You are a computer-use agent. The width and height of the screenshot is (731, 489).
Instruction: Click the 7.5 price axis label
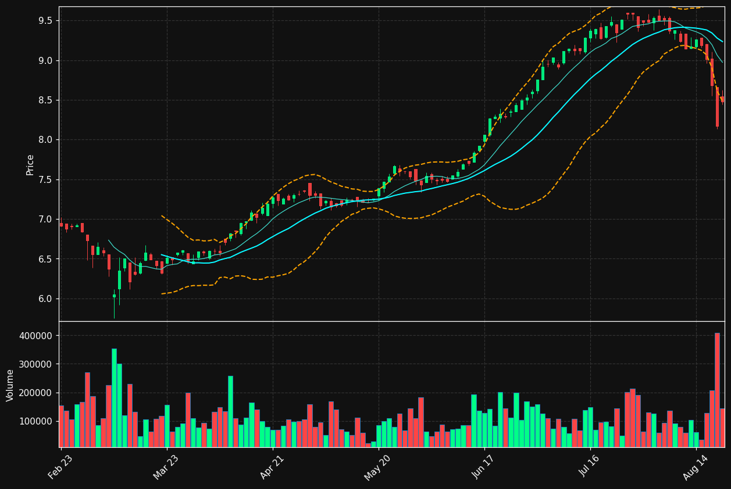(x=45, y=179)
